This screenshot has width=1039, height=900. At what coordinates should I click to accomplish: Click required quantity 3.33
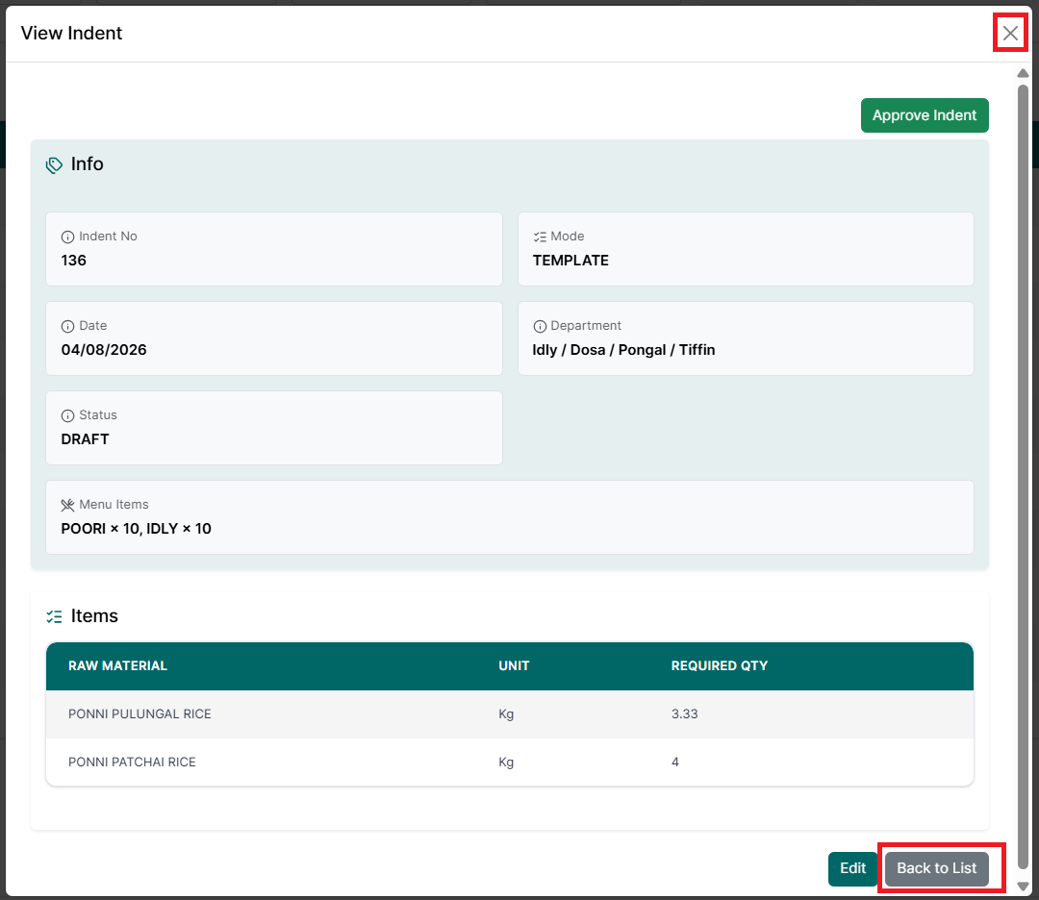click(x=685, y=713)
